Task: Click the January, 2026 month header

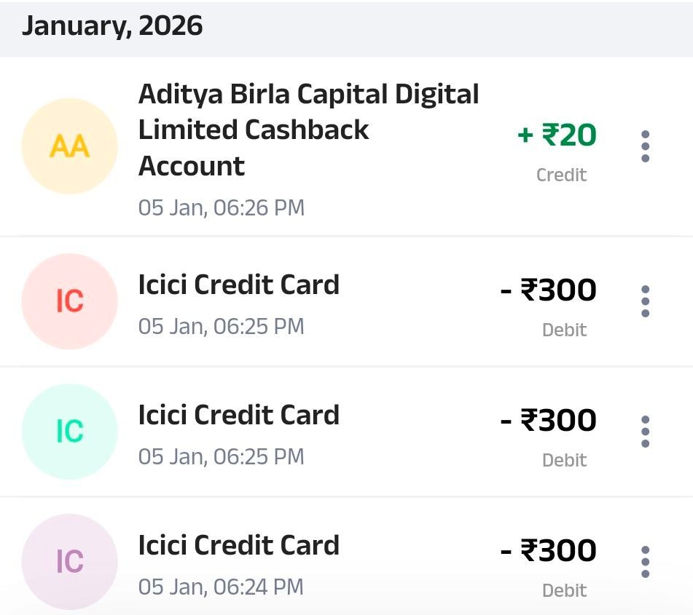Action: [x=112, y=26]
